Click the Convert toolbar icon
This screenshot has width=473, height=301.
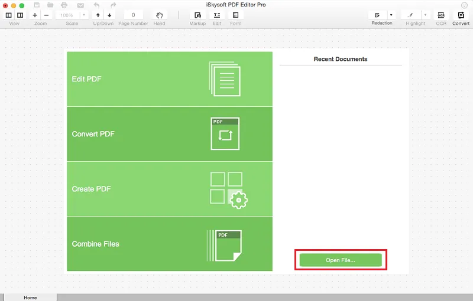pos(461,15)
